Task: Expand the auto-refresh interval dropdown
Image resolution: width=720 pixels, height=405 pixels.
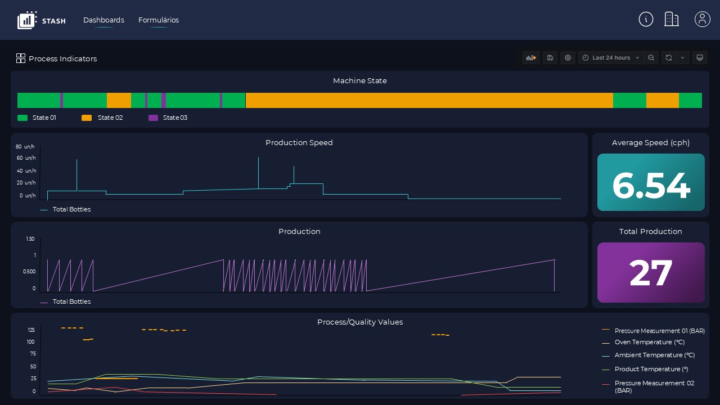Action: pyautogui.click(x=682, y=57)
